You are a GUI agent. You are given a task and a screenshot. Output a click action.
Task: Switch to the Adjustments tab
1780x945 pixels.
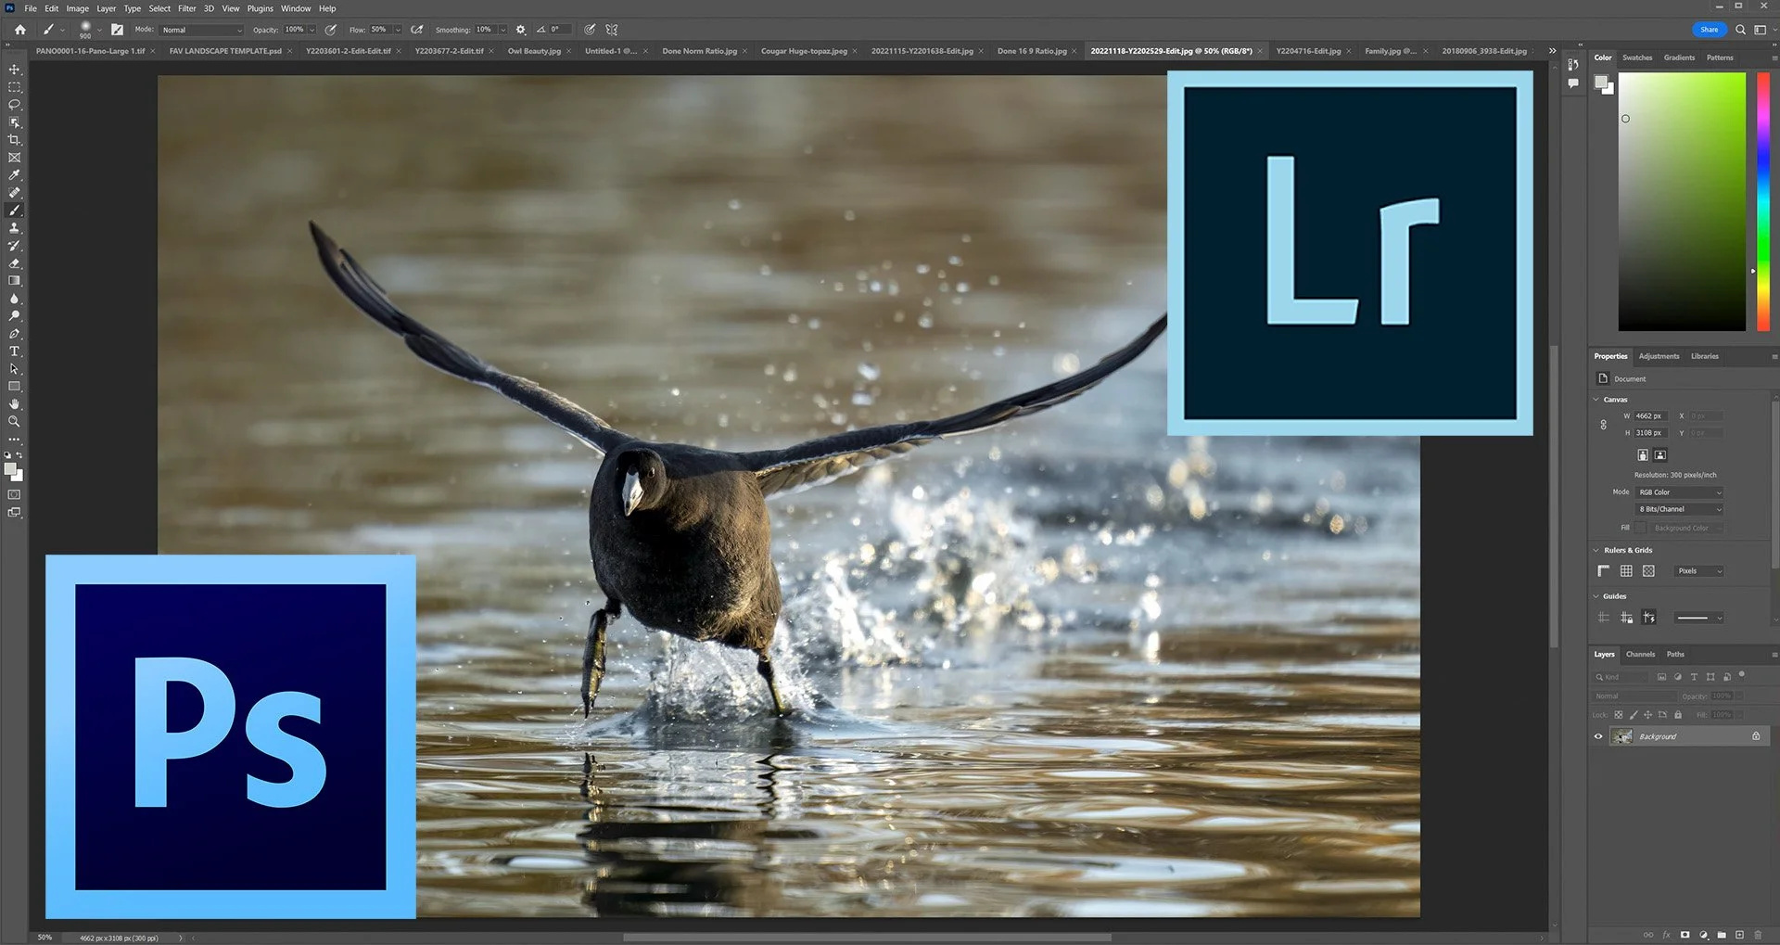point(1659,356)
